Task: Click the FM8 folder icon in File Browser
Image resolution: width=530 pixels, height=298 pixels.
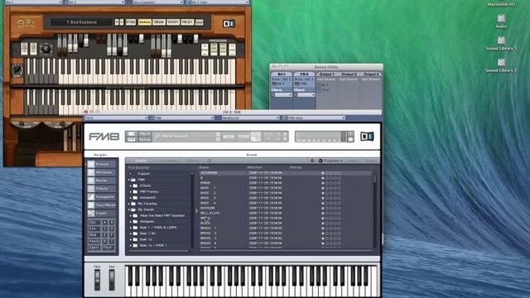Action: pos(133,180)
